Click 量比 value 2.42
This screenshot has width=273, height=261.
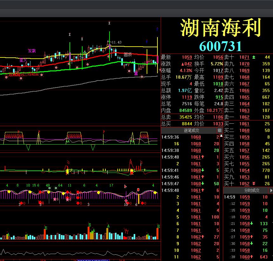pyautogui.click(x=218, y=90)
